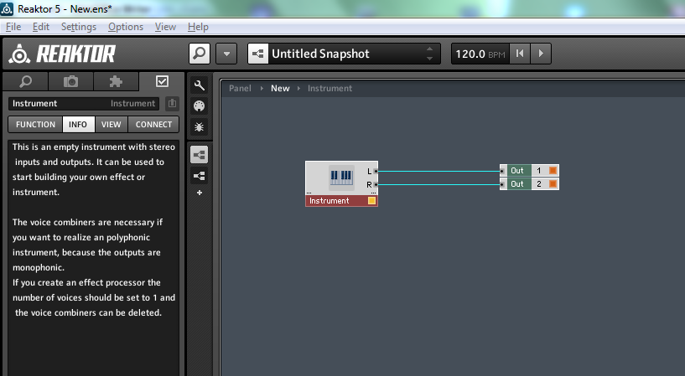The width and height of the screenshot is (685, 376).
Task: Click New in the breadcrumb
Action: [x=280, y=88]
